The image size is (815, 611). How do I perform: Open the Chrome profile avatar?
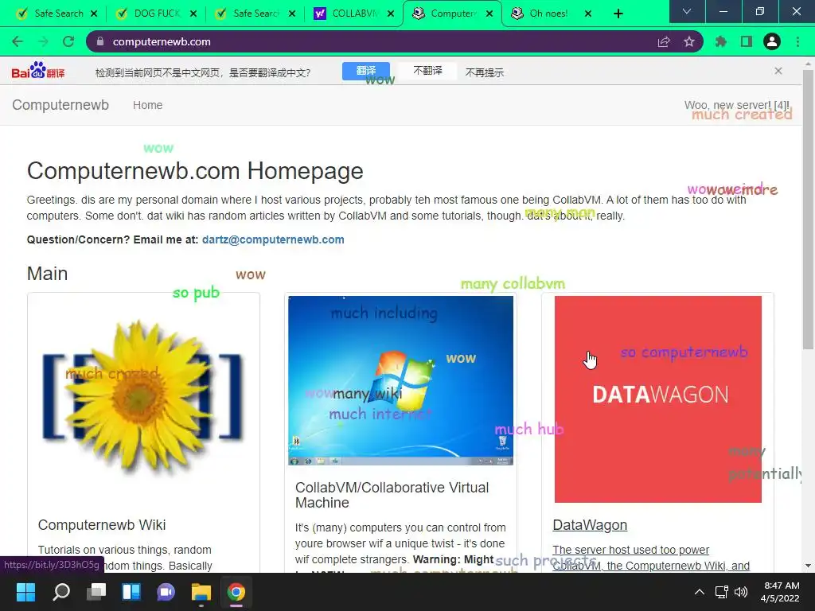point(772,41)
